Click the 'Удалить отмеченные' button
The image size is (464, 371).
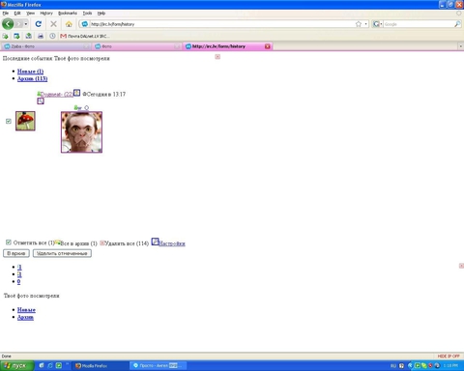(x=62, y=253)
